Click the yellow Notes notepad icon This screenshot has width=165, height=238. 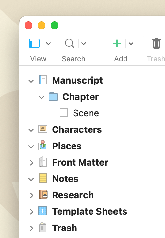pyautogui.click(x=43, y=178)
